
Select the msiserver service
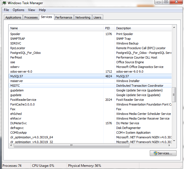click(17, 81)
